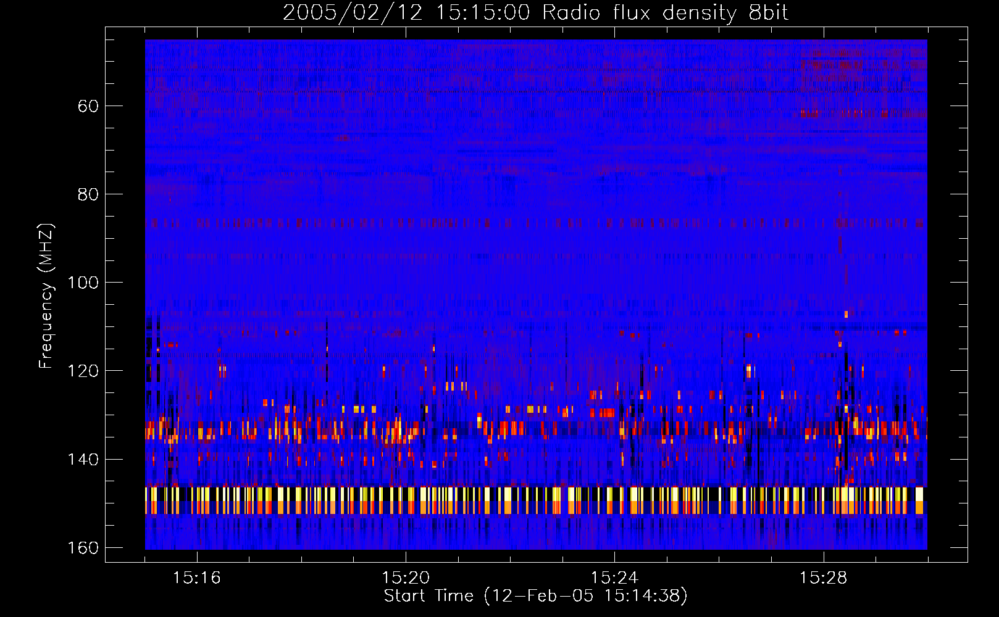
Task: Click the 100 frequency tick label
Action: tap(83, 283)
